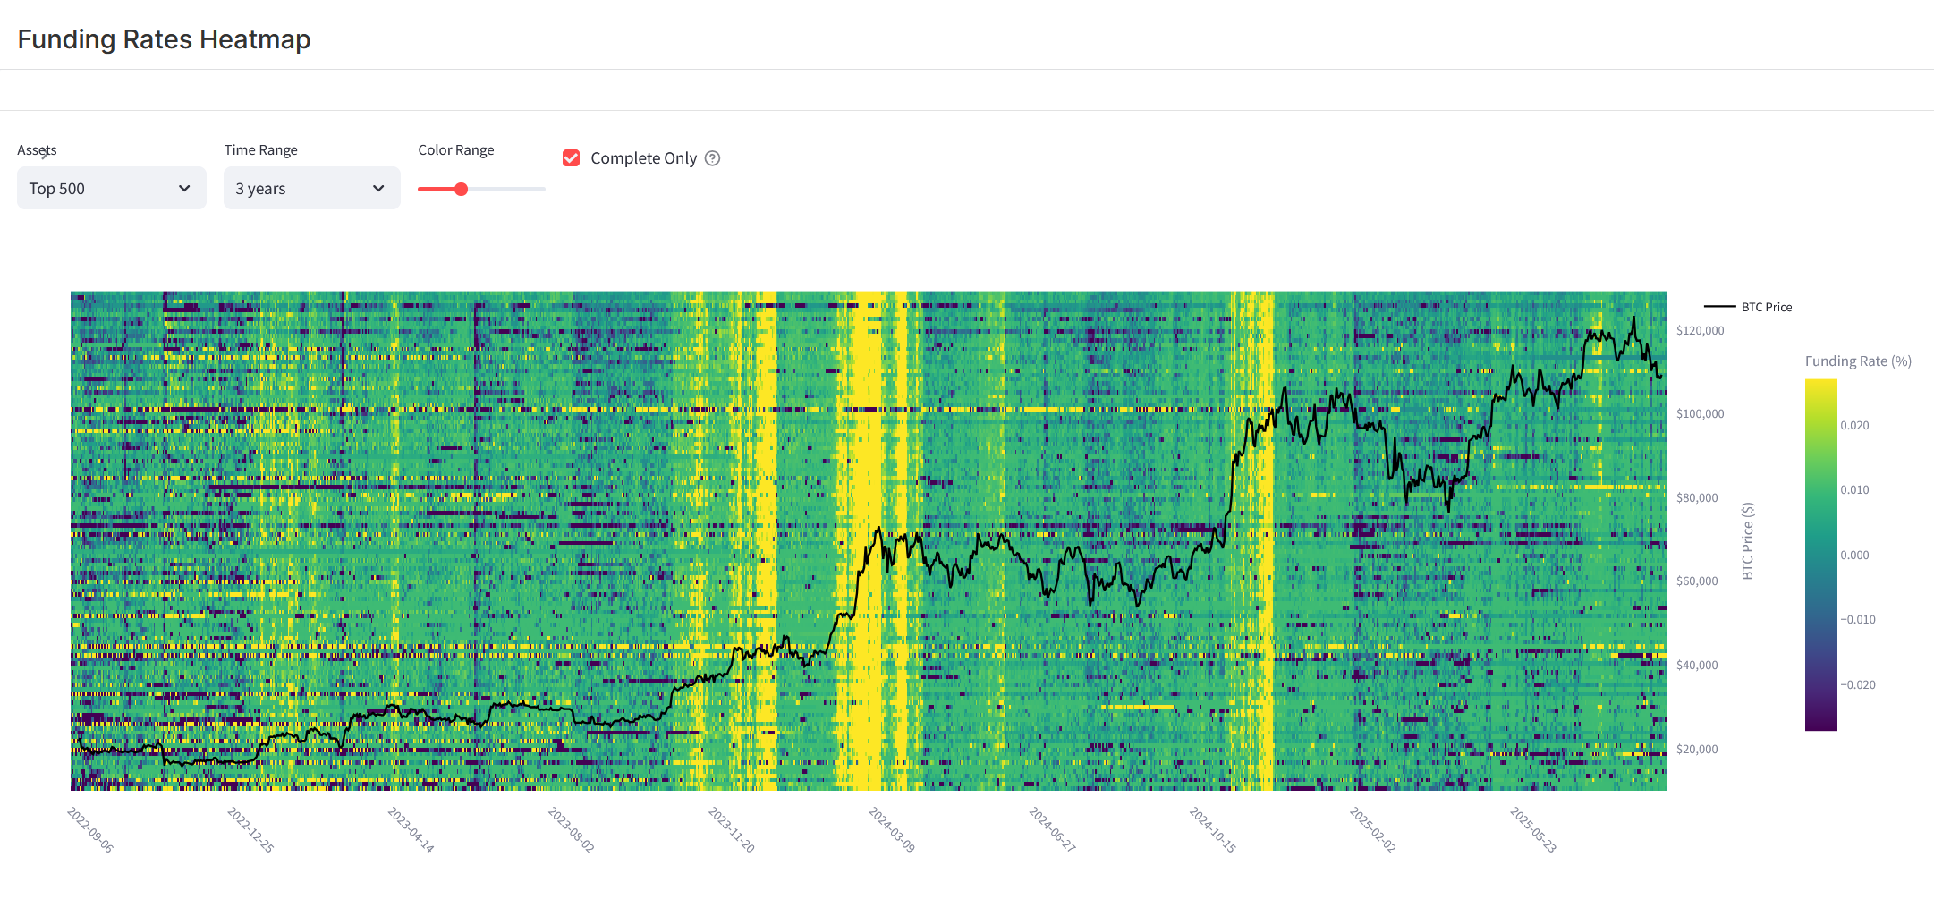Click the 2025-05-23 date label on the x-axis
Screen dimensions: 1934x908
point(1533,830)
